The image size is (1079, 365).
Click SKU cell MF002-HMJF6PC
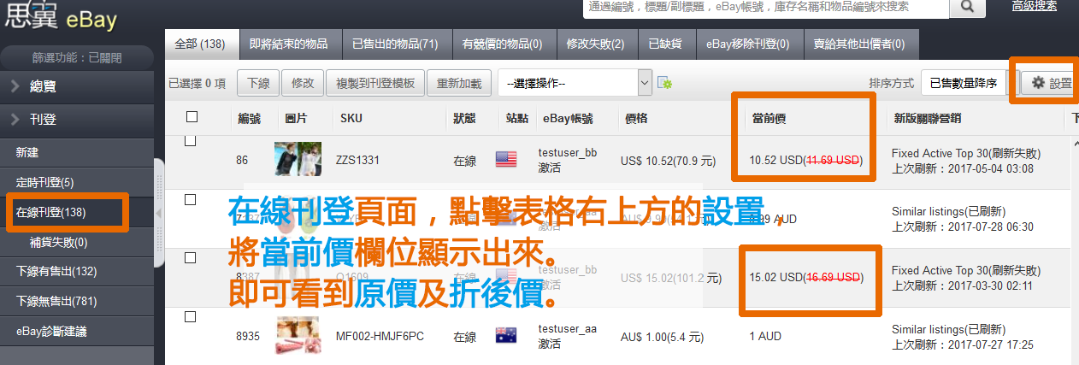pyautogui.click(x=380, y=337)
